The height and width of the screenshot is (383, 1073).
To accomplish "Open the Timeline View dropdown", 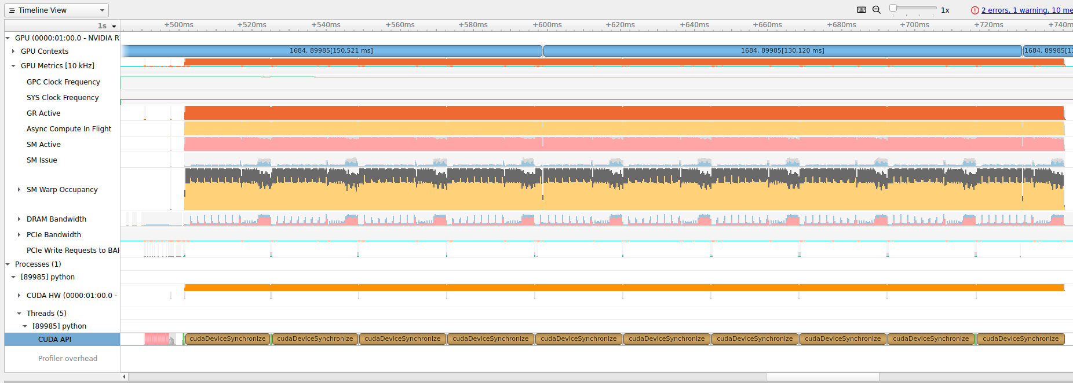I will [x=57, y=10].
